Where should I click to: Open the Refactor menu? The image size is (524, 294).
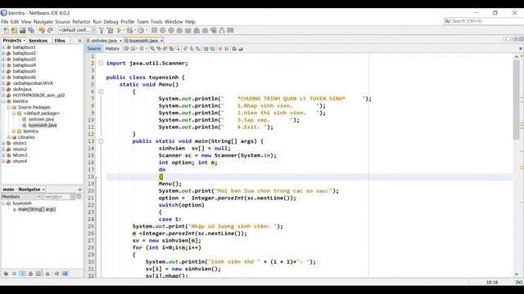coord(81,22)
